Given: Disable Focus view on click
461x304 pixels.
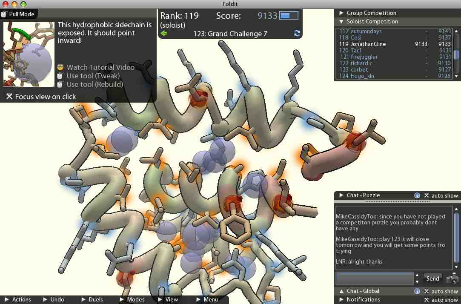Looking at the screenshot, I should tap(9, 96).
